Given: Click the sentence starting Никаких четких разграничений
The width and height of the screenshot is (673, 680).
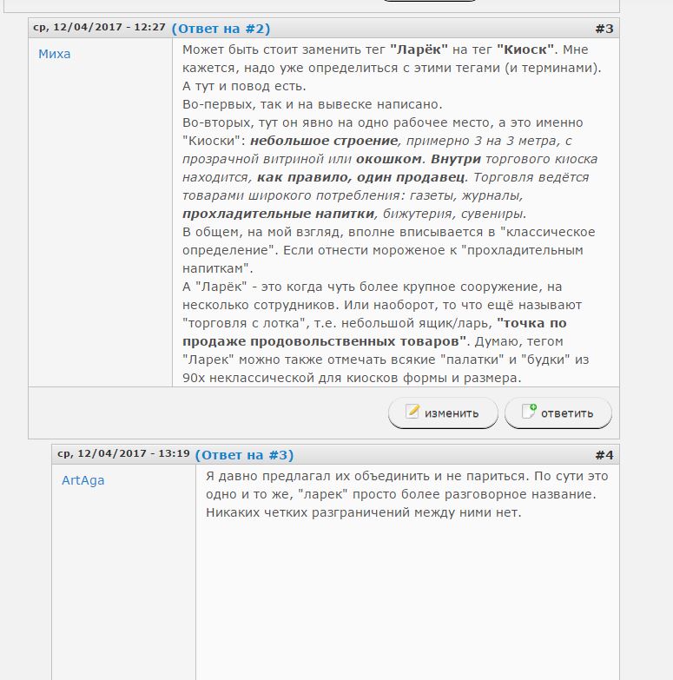Looking at the screenshot, I should pos(363,512).
